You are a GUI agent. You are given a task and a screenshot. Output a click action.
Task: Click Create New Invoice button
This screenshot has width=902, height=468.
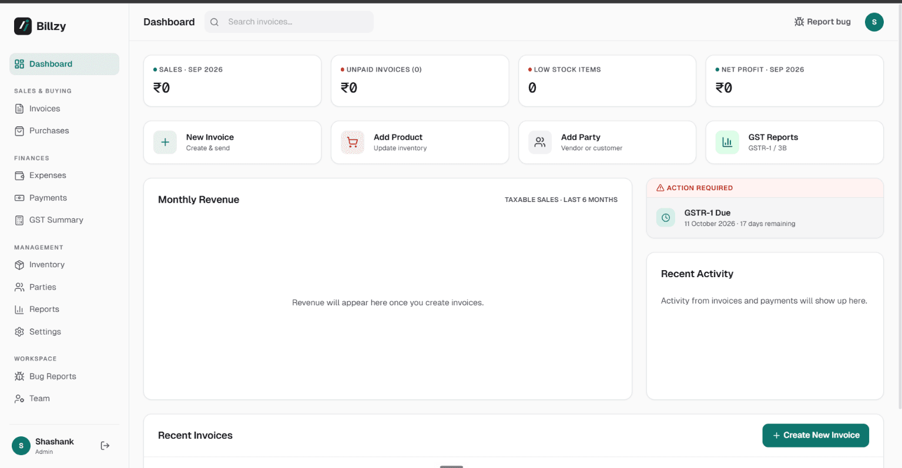point(816,435)
